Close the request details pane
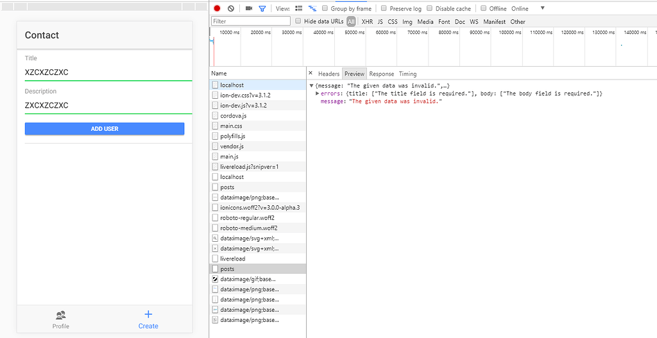657x338 pixels. [x=311, y=73]
